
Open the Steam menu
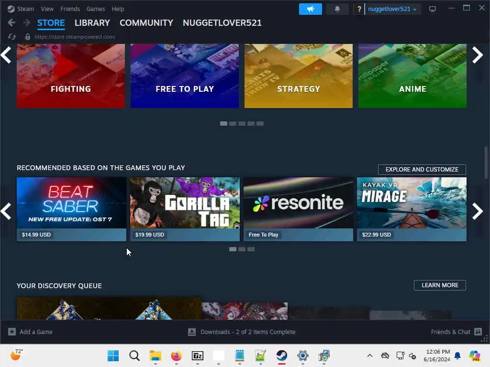(25, 9)
